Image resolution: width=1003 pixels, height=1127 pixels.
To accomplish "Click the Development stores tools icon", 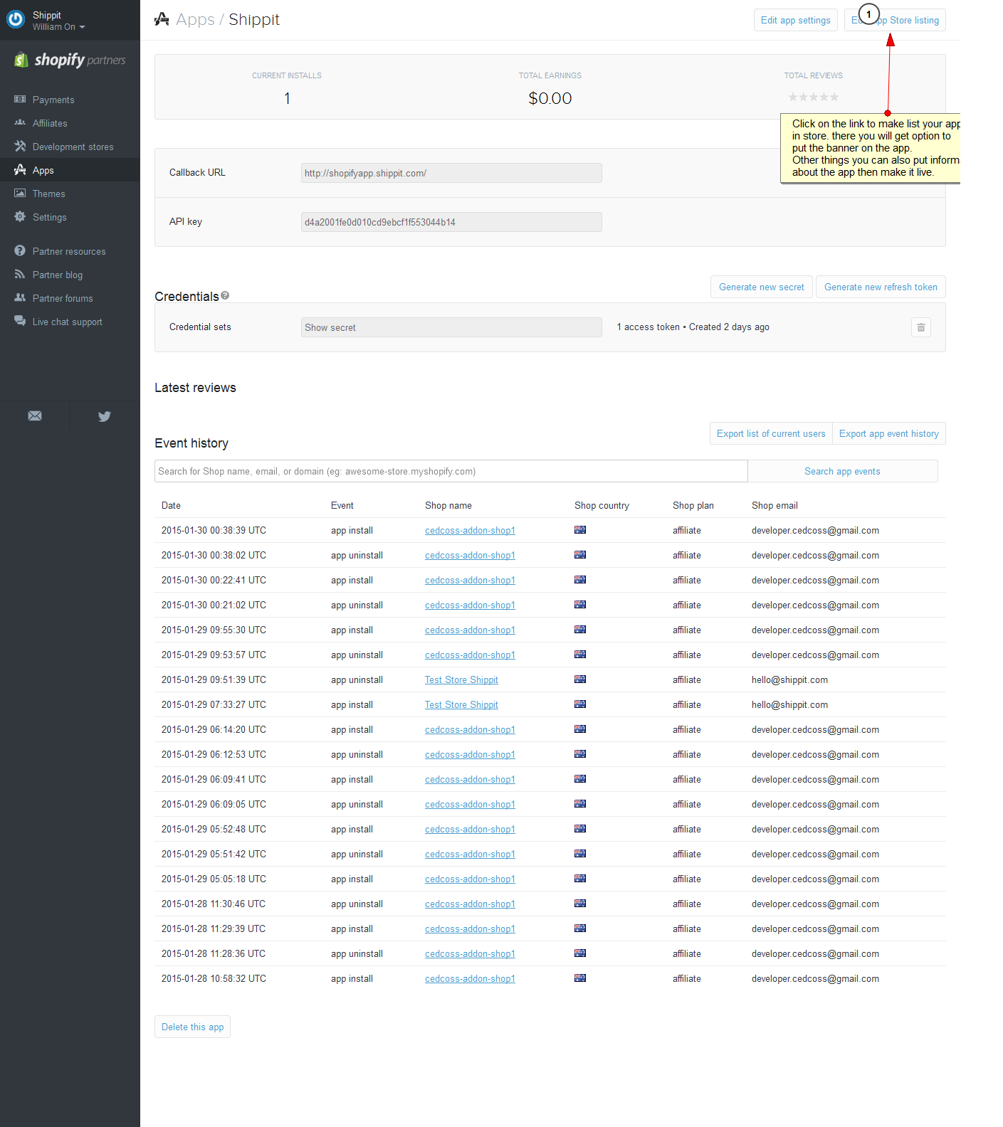I will (x=20, y=147).
